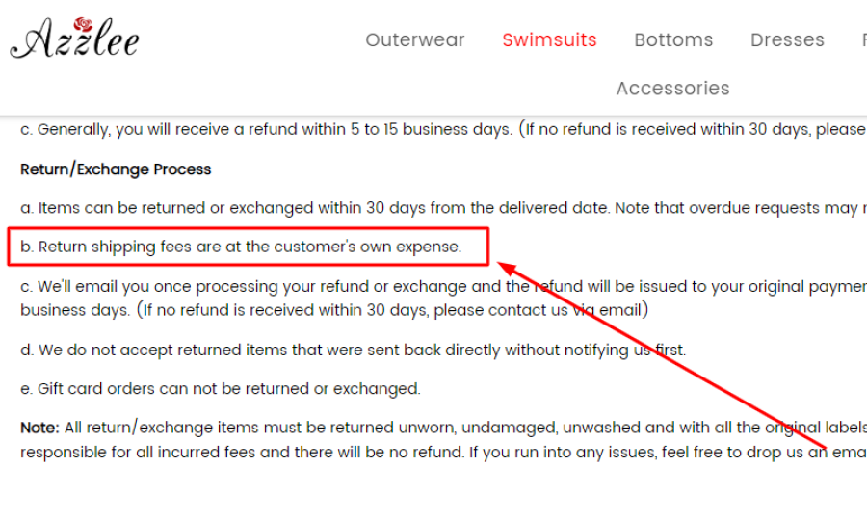The width and height of the screenshot is (867, 520).
Task: Click the partially visible menu item after Dresses
Action: (x=864, y=39)
